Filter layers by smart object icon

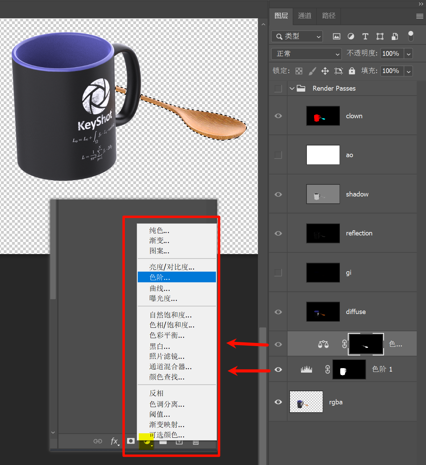395,36
